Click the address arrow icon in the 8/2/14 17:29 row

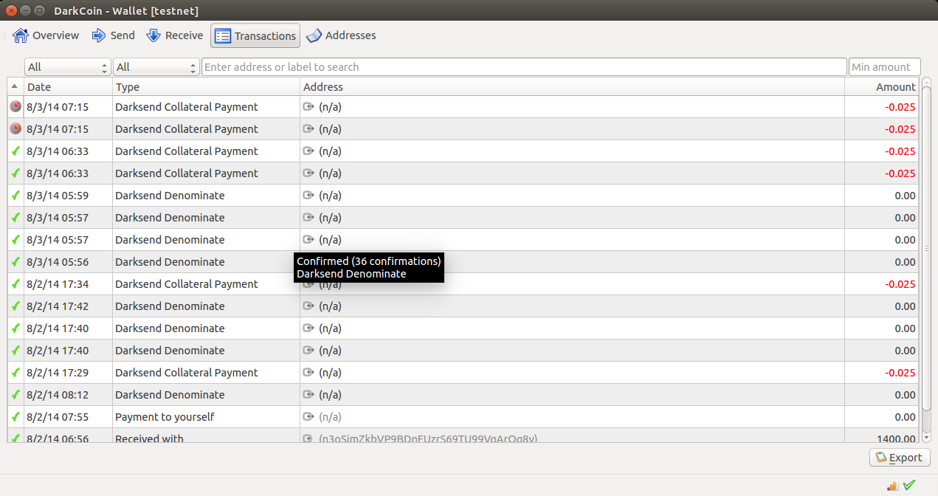click(x=309, y=373)
